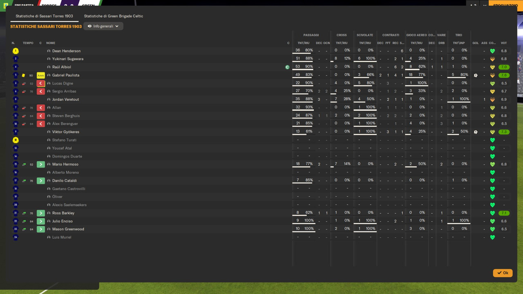Click Dean Henderson's yellow goalkeeper shirt number
Screen dimensions: 523x294
point(16,51)
